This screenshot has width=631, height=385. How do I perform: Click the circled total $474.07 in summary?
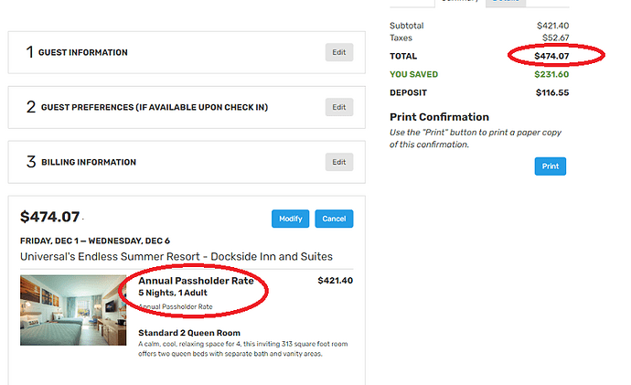click(551, 57)
